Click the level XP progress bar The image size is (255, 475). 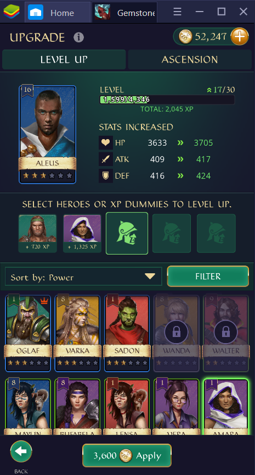click(x=167, y=100)
